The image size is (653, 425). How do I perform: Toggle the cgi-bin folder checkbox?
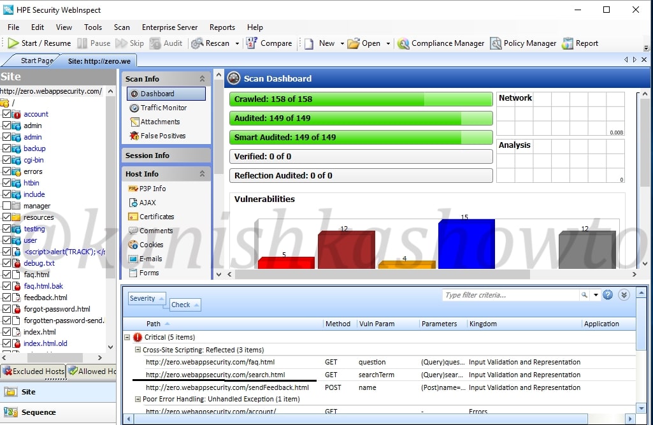(6, 159)
